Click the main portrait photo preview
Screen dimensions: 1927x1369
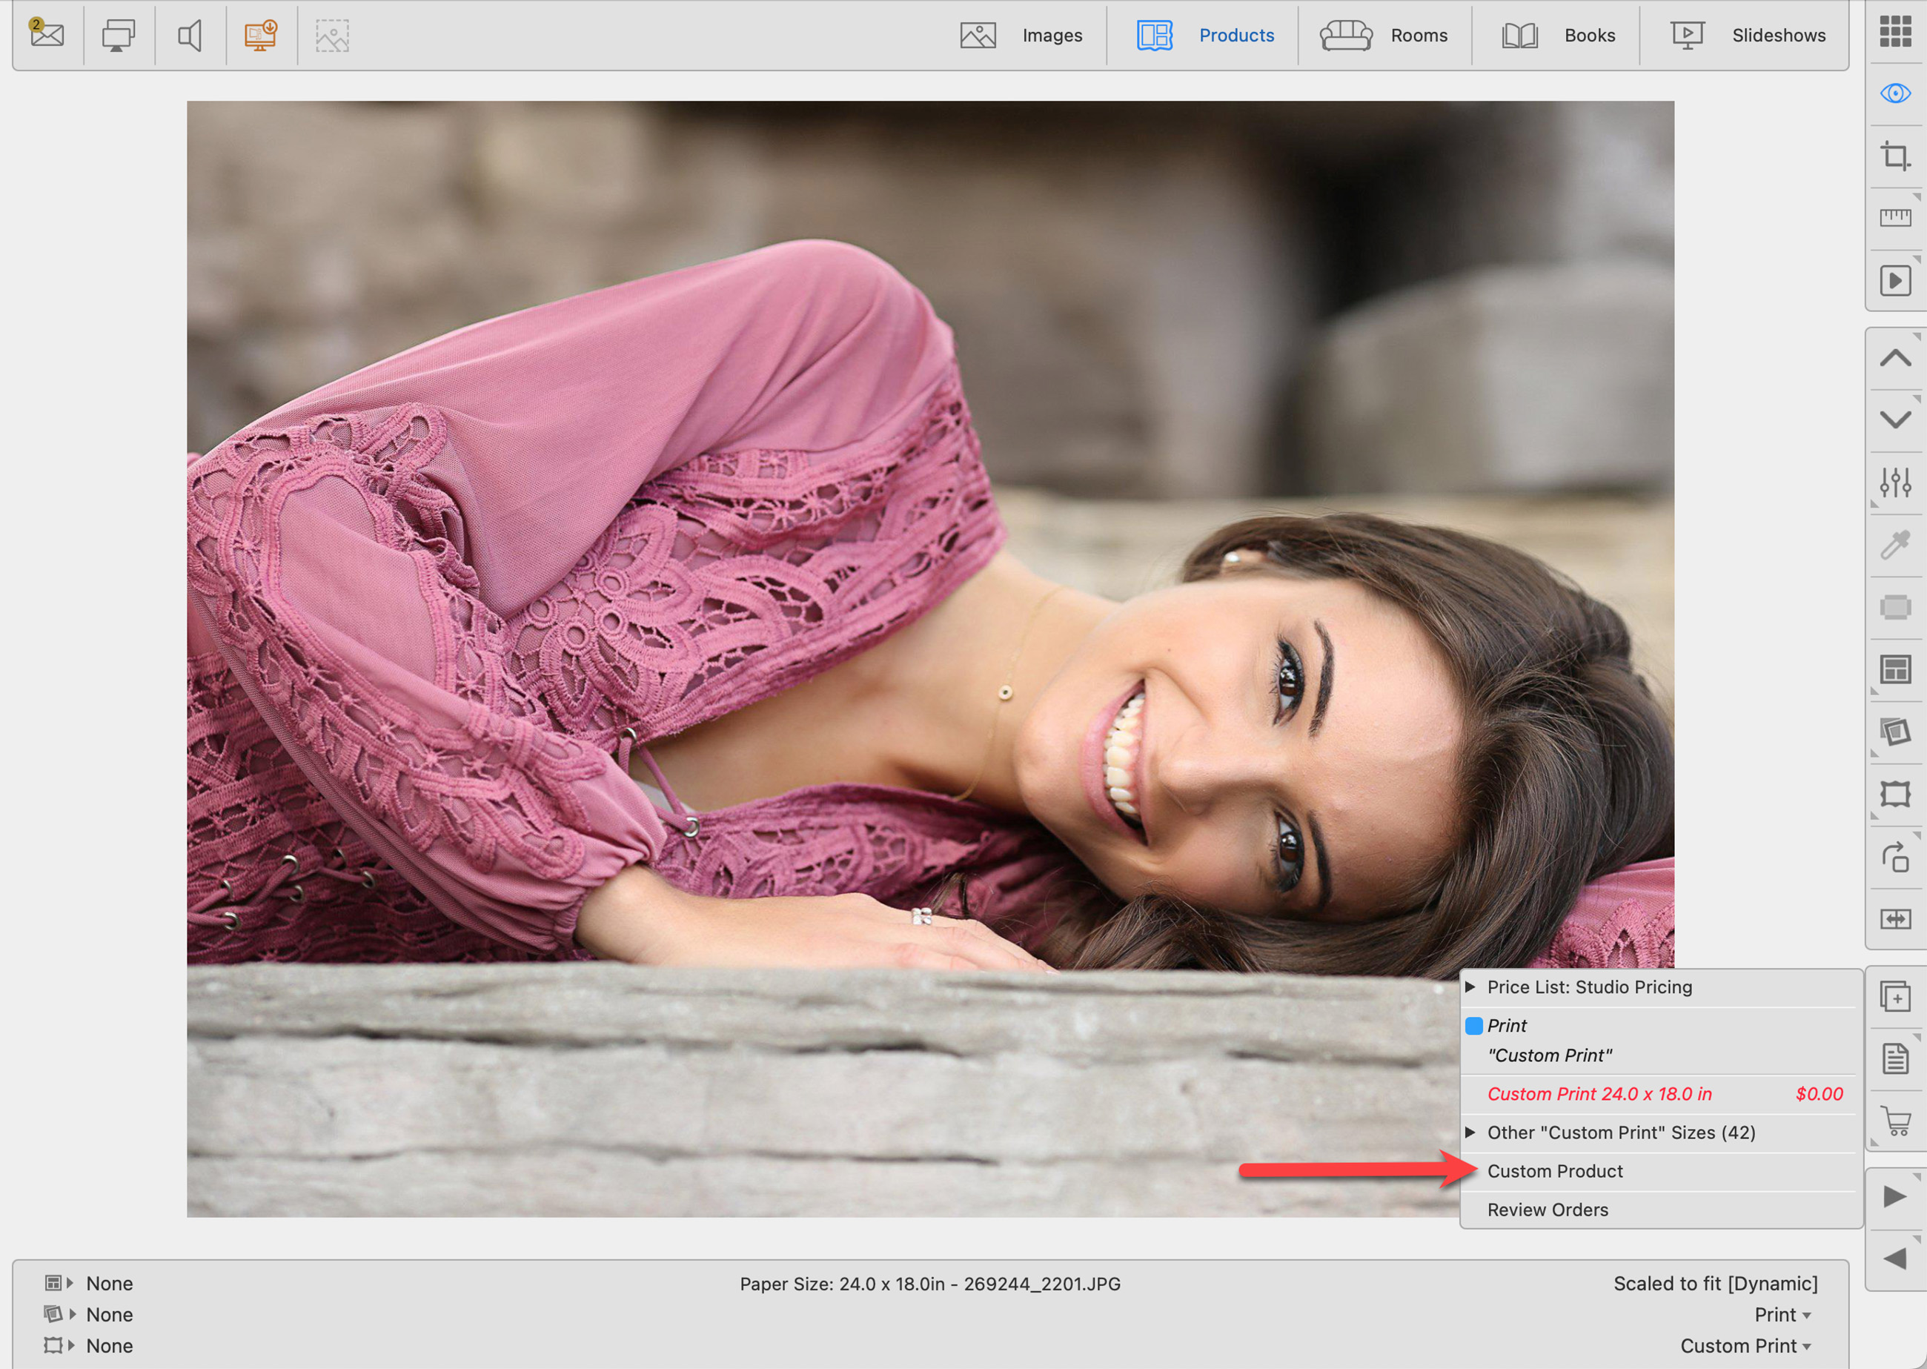pos(843,590)
